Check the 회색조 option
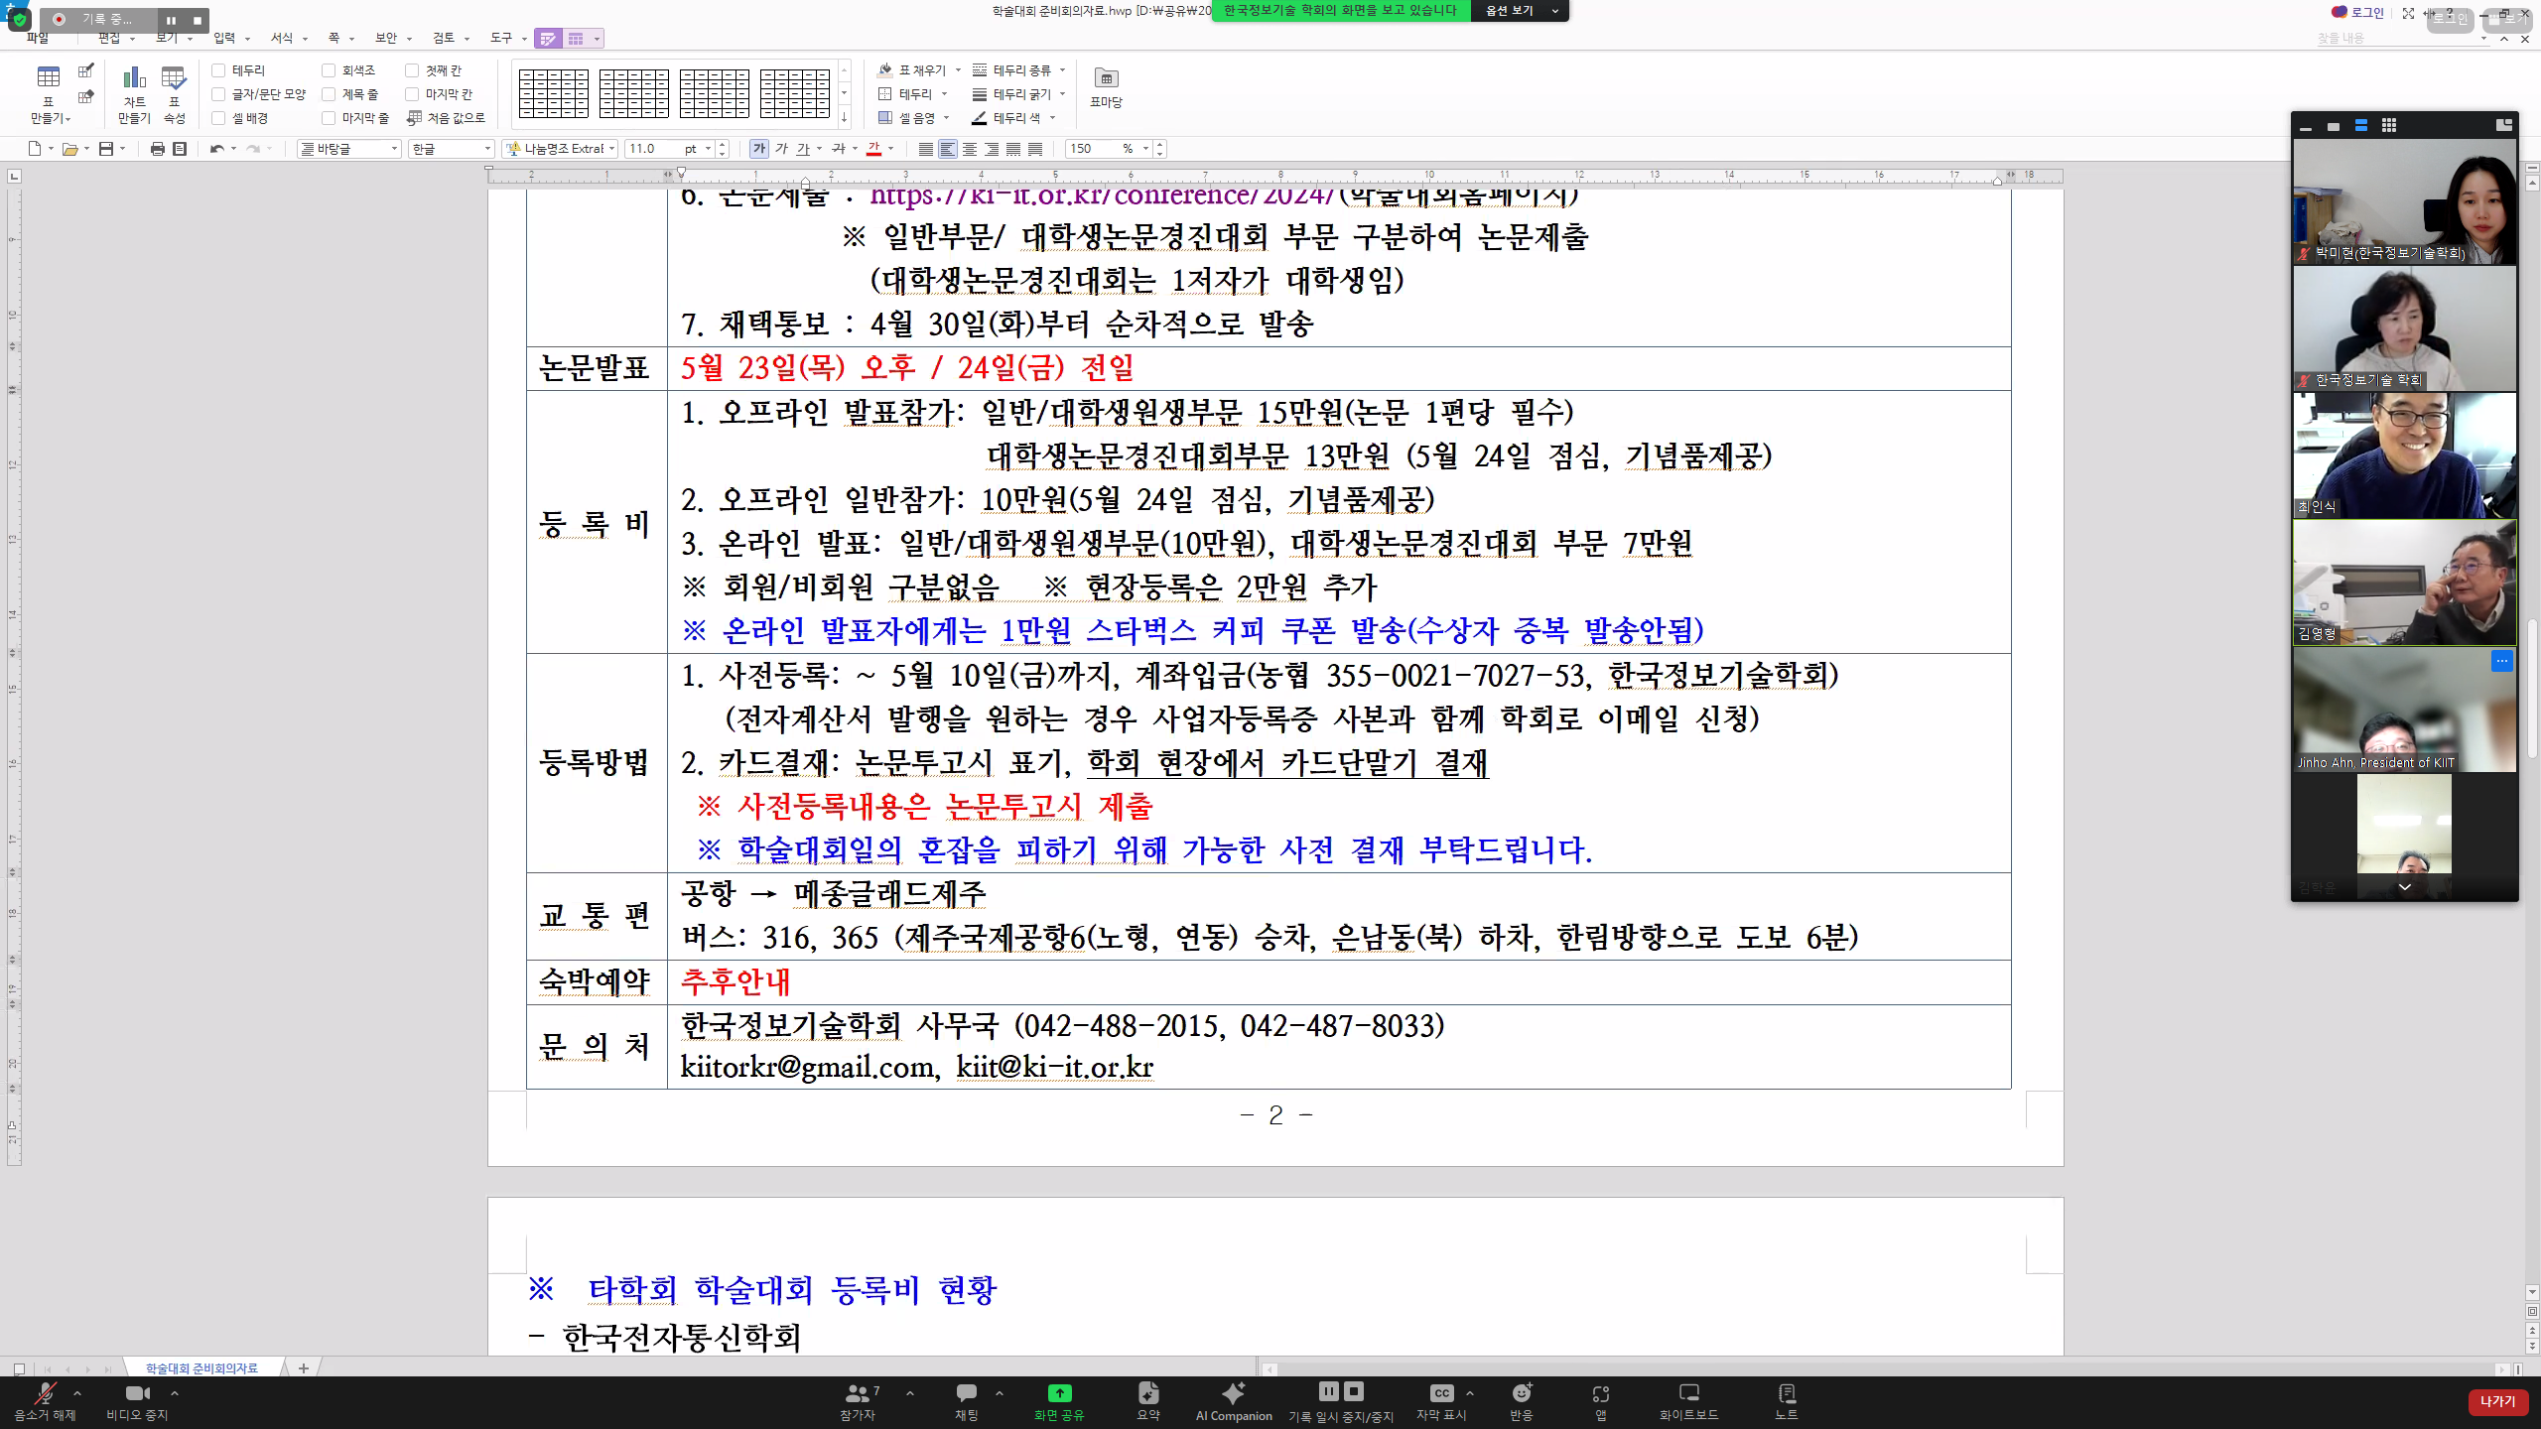Image resolution: width=2541 pixels, height=1429 pixels. tap(329, 70)
